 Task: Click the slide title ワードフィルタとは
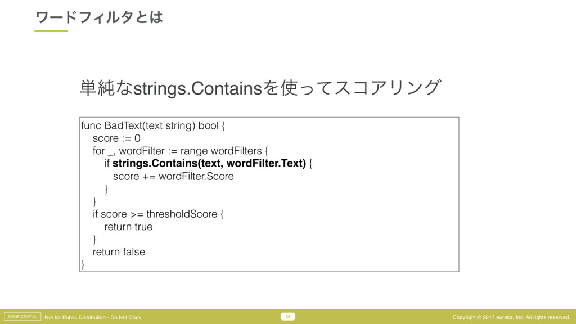tap(99, 17)
